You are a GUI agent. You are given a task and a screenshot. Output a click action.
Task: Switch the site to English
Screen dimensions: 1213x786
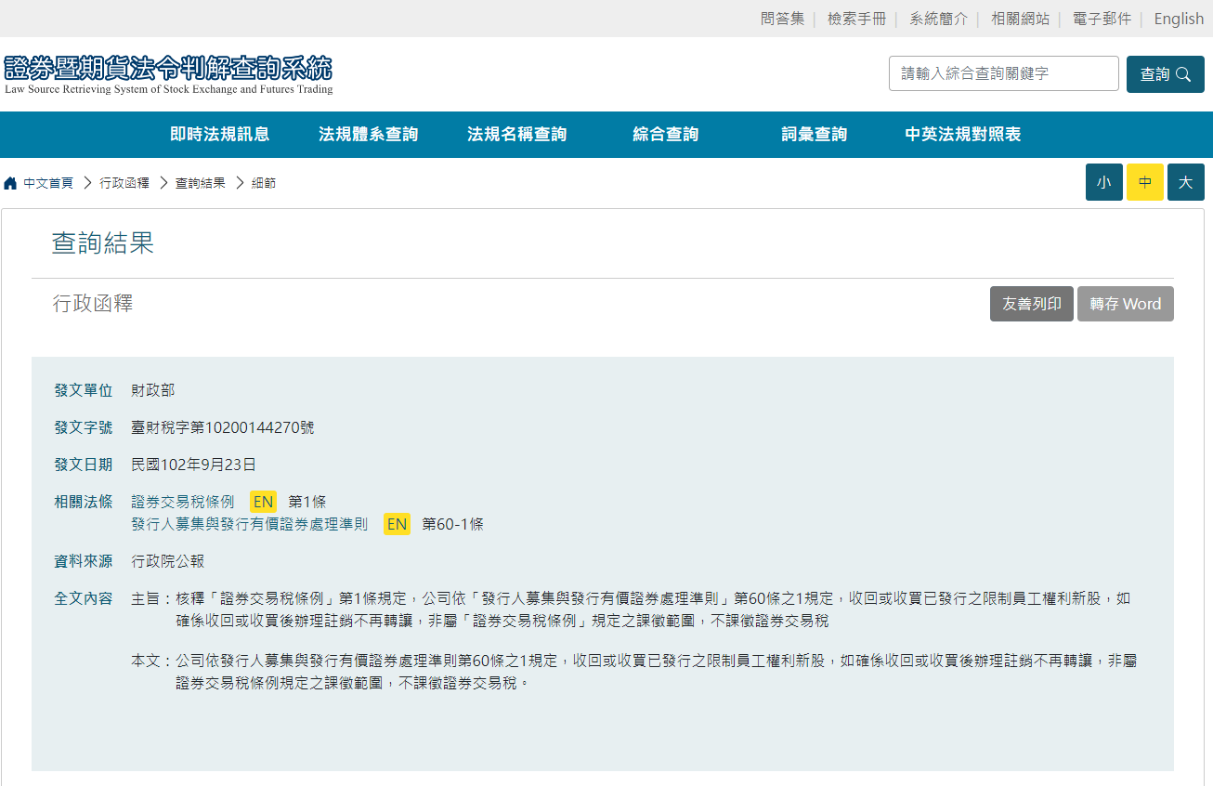(1179, 19)
